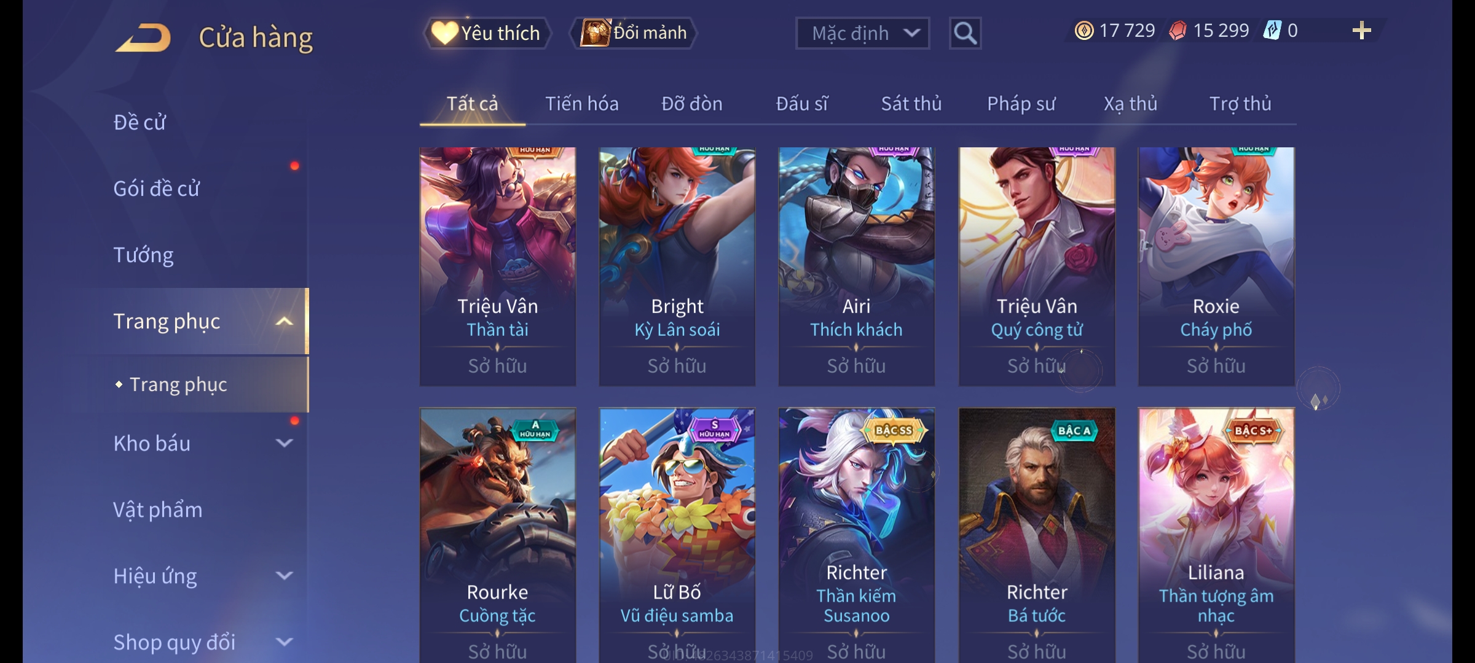
Task: Click the heart icon for Yêu thích
Action: (x=444, y=33)
